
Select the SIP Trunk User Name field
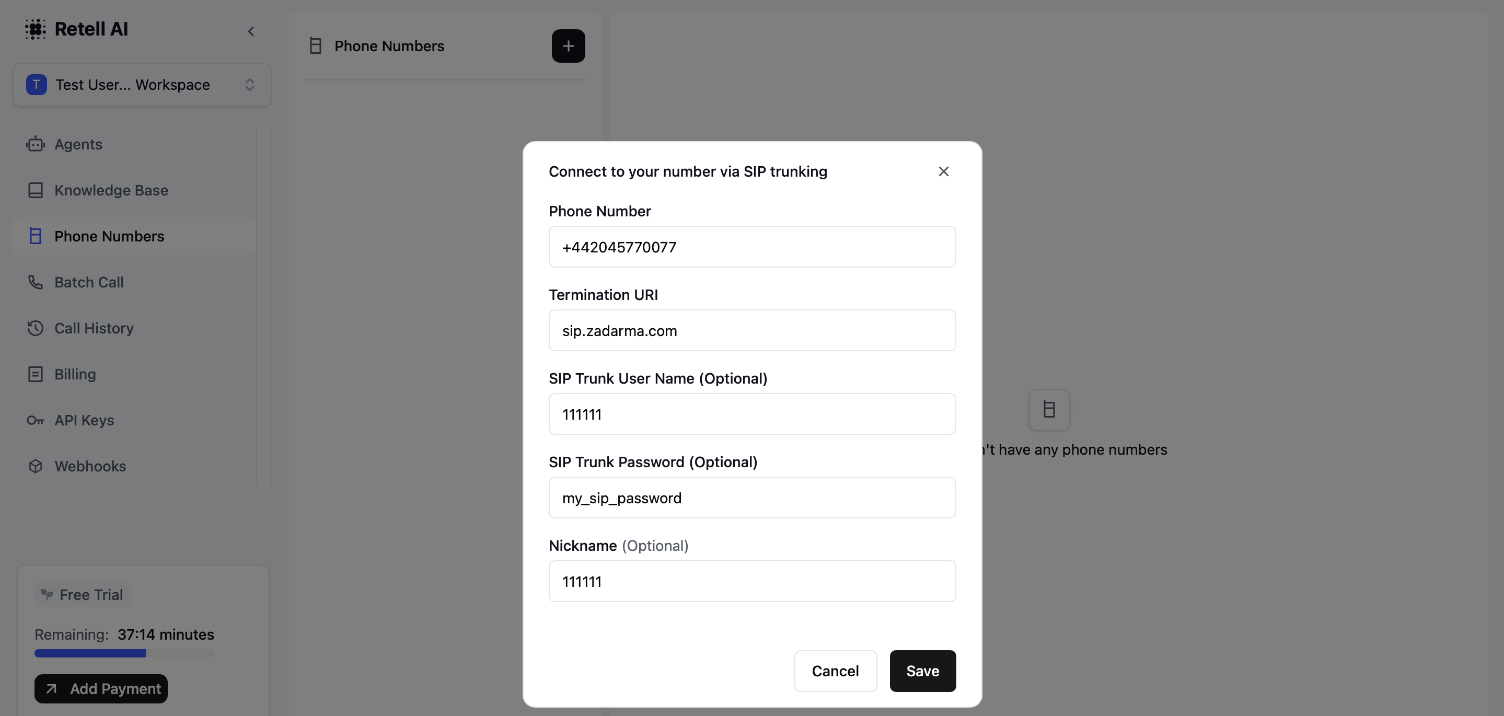(x=752, y=414)
